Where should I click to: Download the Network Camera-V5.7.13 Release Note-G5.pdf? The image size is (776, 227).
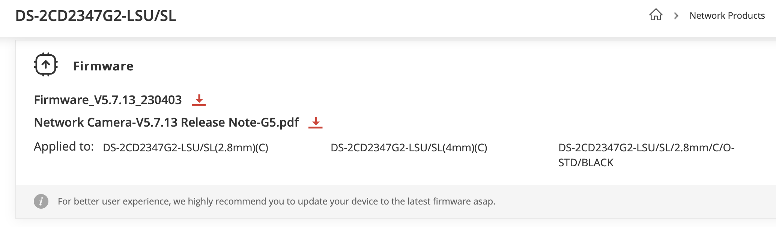(x=166, y=122)
